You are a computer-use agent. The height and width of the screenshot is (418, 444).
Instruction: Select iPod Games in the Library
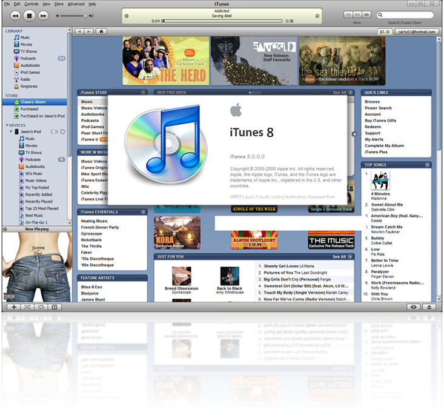tap(30, 72)
